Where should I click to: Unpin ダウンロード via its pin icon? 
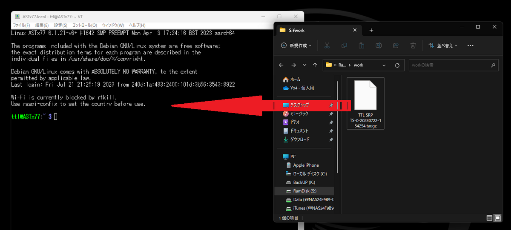331,139
